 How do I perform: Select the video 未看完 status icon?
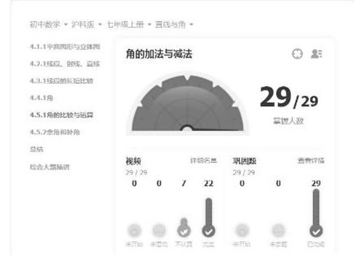159,230
